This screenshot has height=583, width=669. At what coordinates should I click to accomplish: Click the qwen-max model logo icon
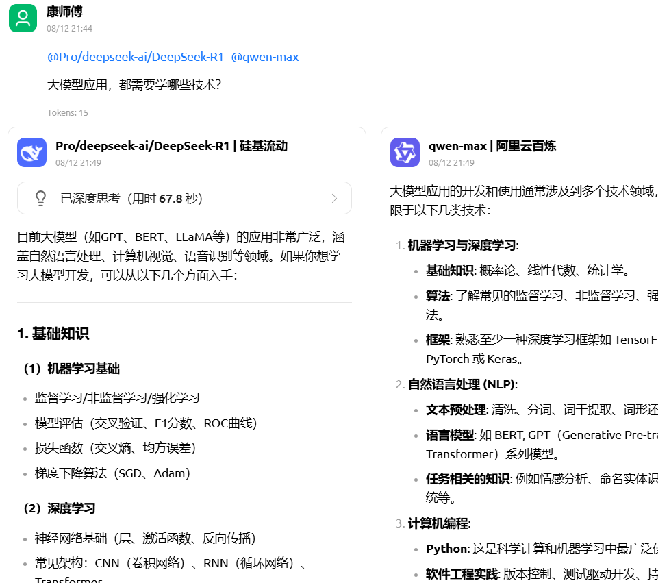point(405,152)
